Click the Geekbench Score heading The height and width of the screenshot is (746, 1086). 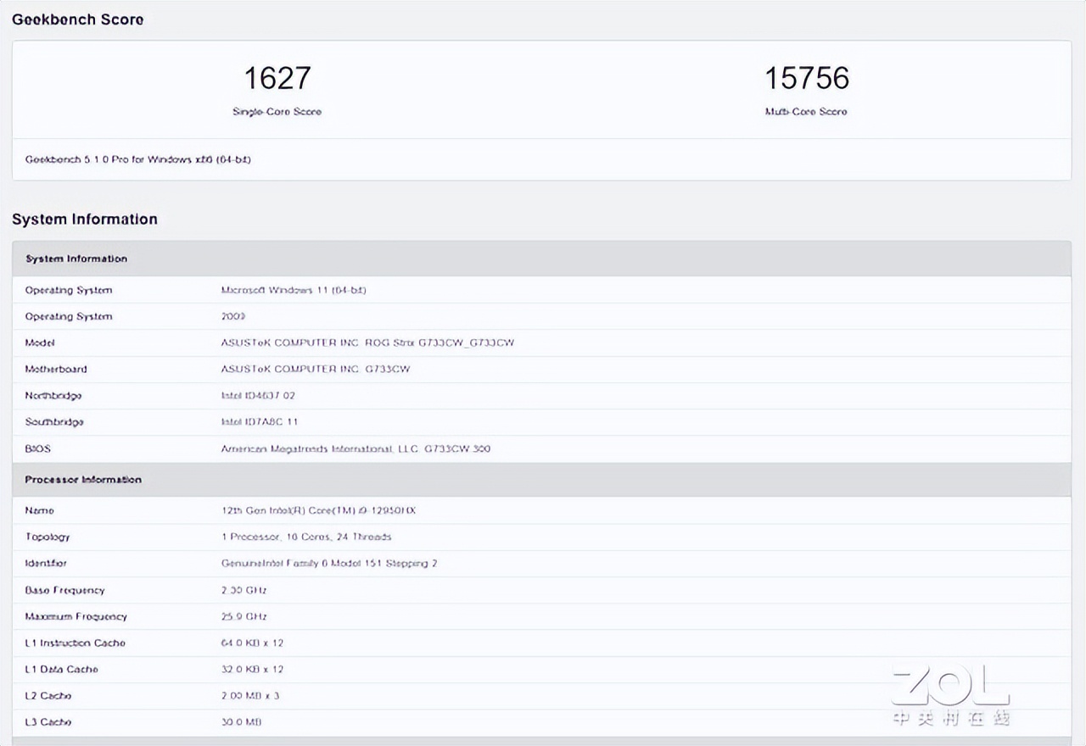[78, 19]
